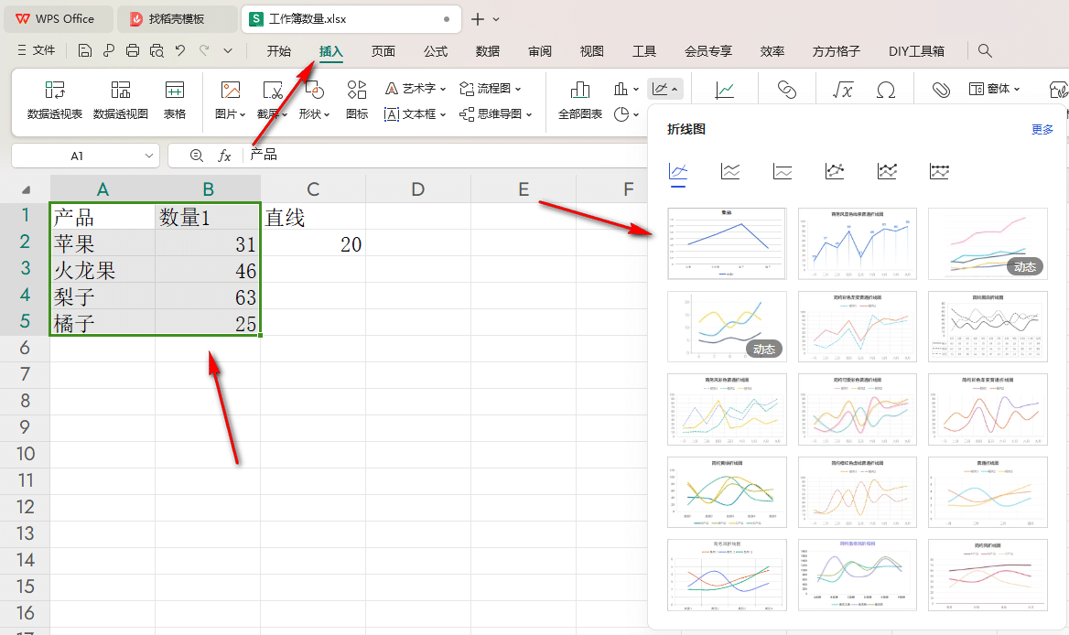Select the stacked line chart type icon

pos(730,172)
